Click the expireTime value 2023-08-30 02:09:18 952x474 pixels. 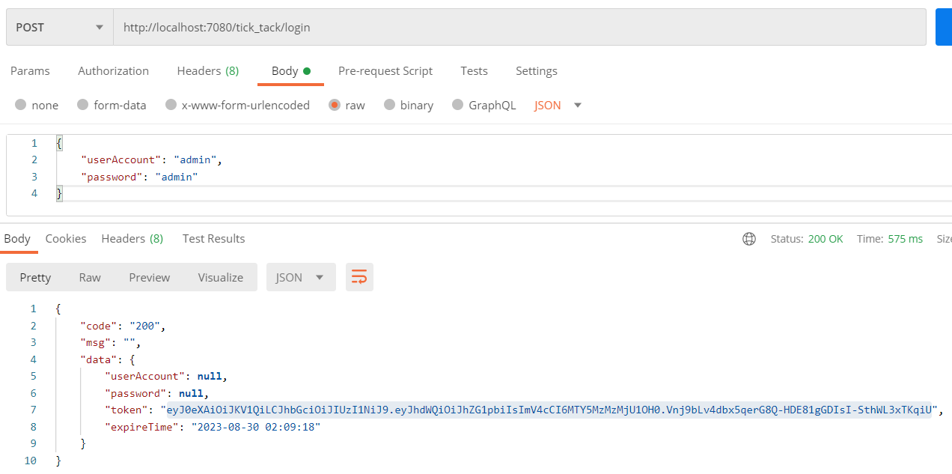point(256,427)
